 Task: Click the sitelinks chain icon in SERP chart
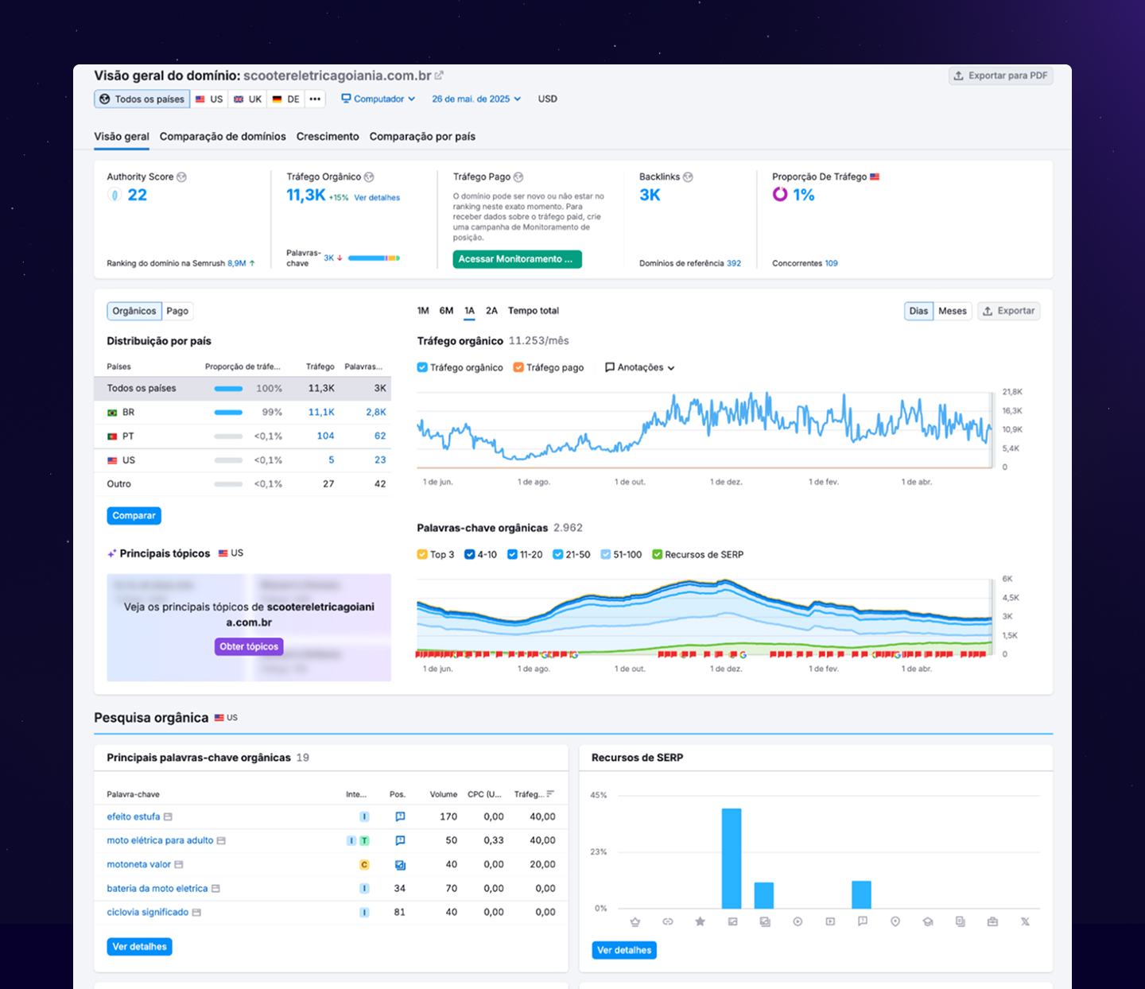[668, 922]
